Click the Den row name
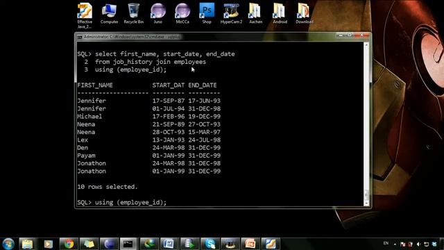Image resolution: width=444 pixels, height=250 pixels. click(83, 148)
